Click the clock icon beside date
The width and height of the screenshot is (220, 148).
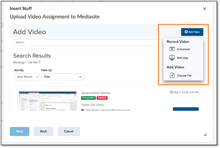[171, 92]
